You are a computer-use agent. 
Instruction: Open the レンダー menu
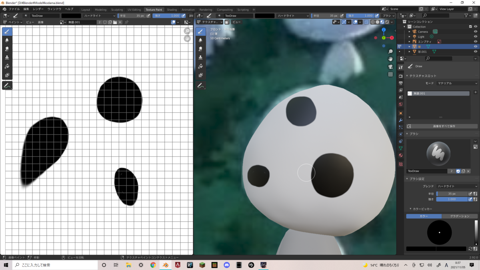pyautogui.click(x=38, y=9)
